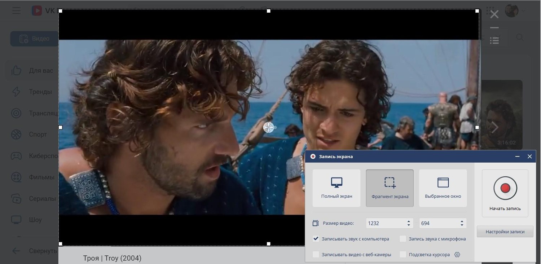Open the Шоу TV section

click(16, 220)
